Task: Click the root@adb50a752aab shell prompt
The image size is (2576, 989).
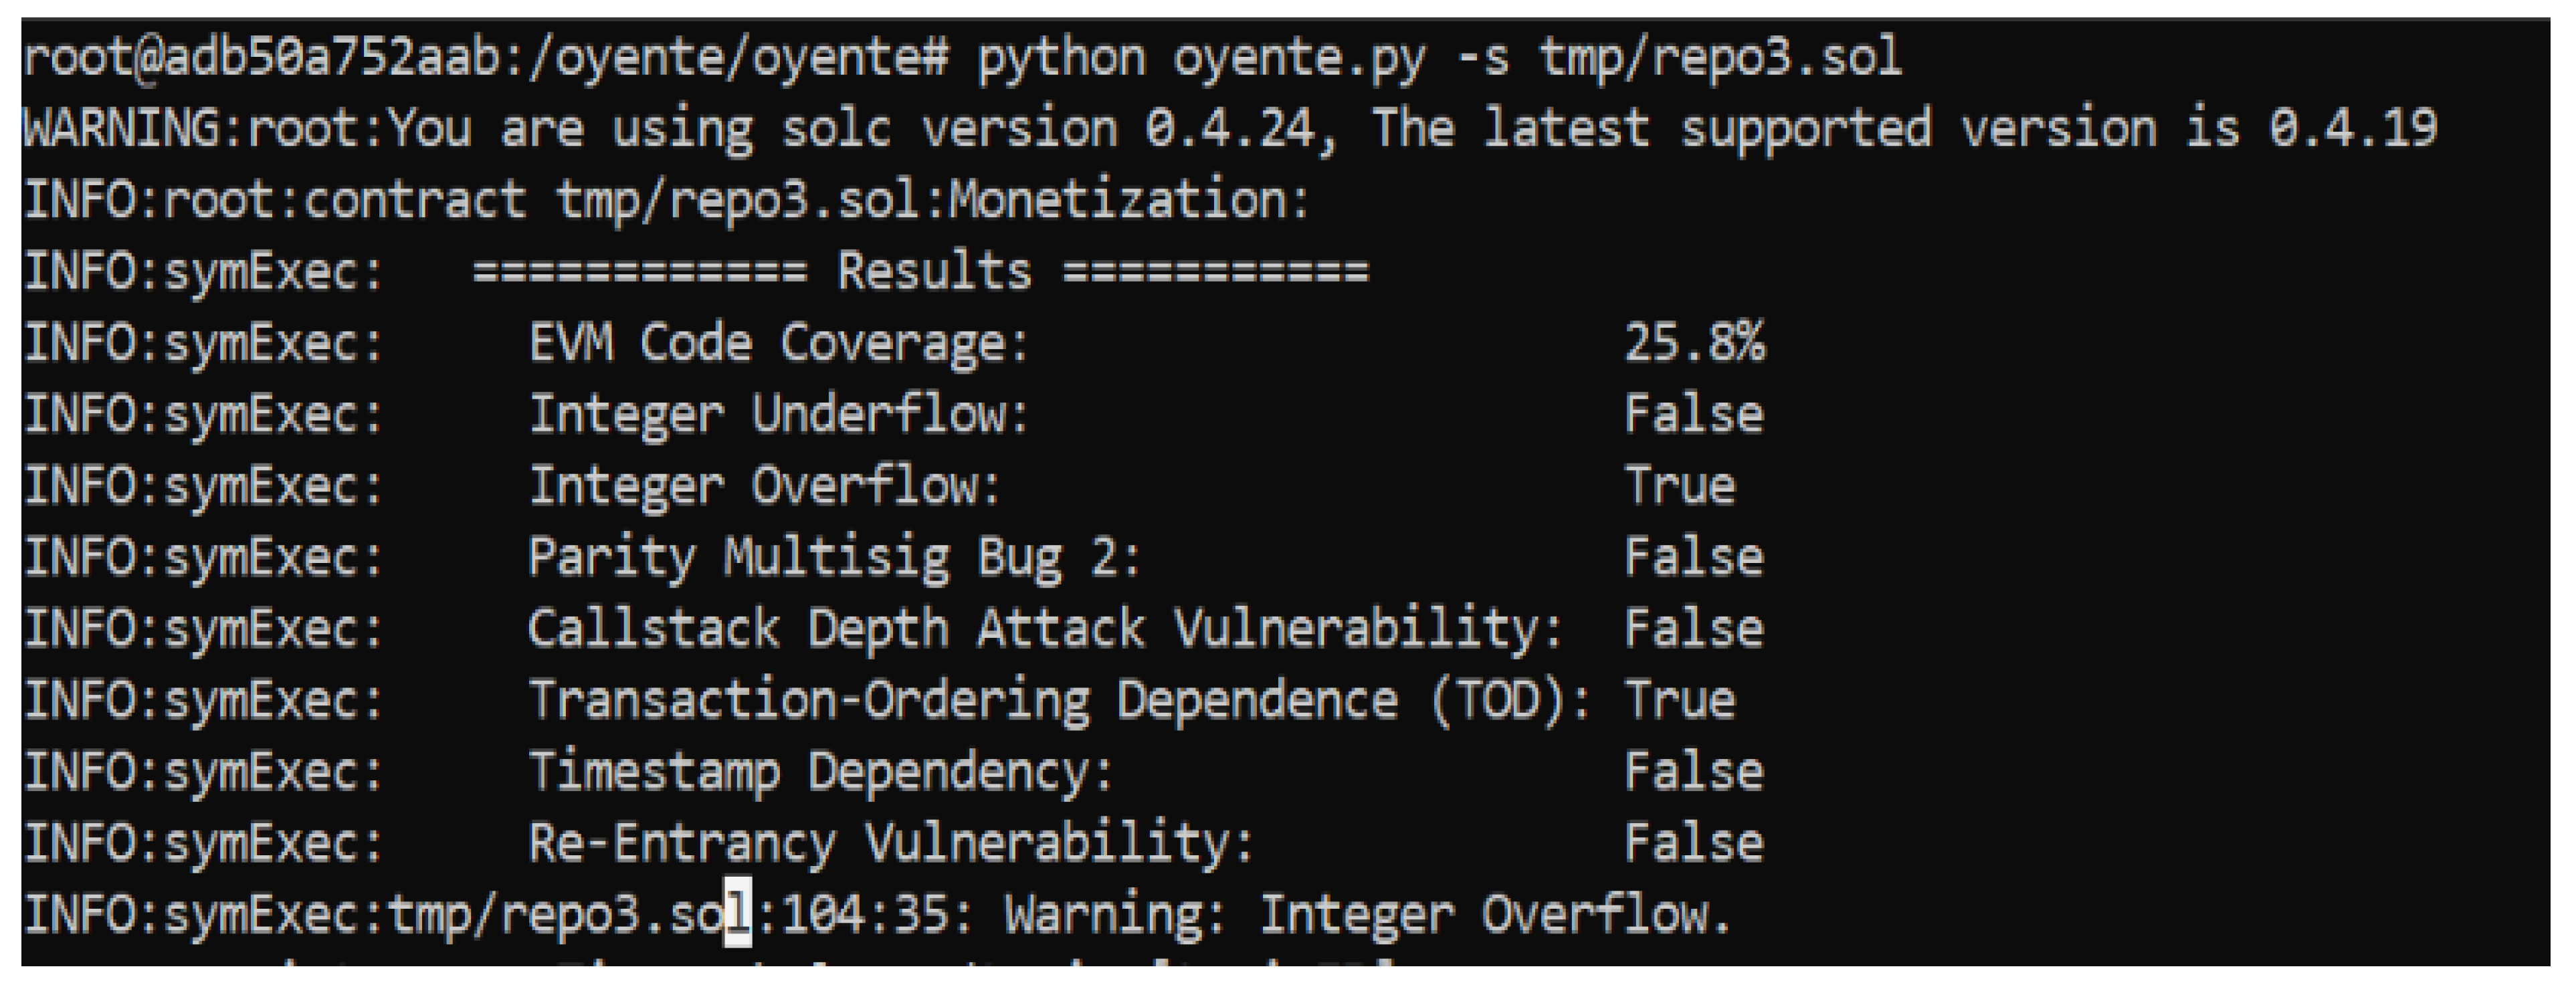Action: pyautogui.click(x=260, y=58)
